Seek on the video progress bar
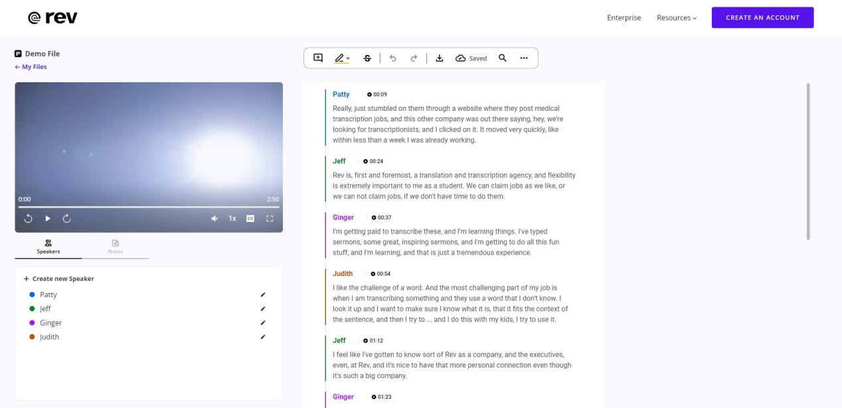 (149, 207)
